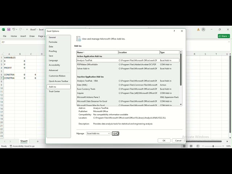
Task: Click the Type column header
Action: tap(169, 52)
